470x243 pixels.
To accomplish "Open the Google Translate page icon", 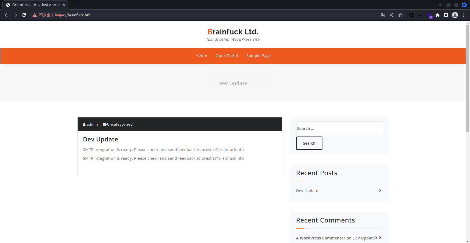I will (x=383, y=15).
